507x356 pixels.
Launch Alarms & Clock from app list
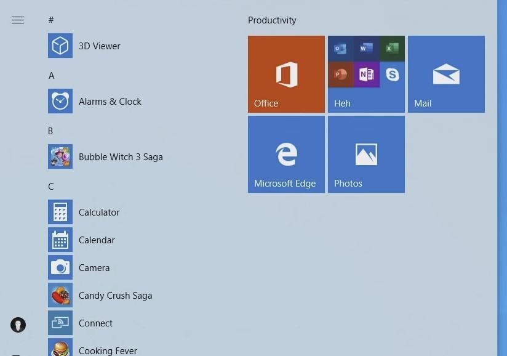tap(60, 102)
